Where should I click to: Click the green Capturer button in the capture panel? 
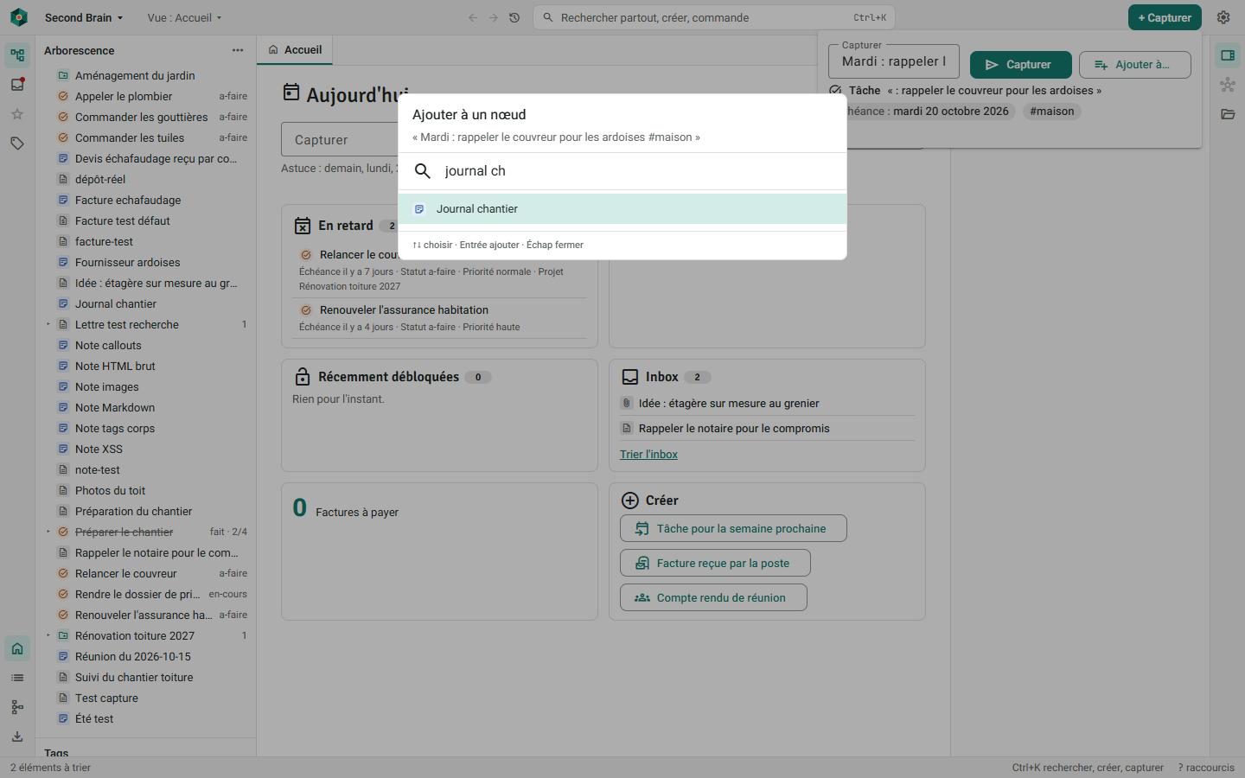[x=1020, y=65]
